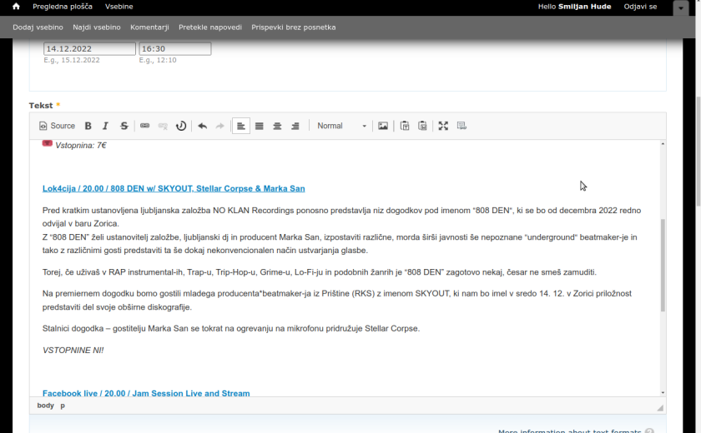The width and height of the screenshot is (701, 433).
Task: Open the Lok4cija 808 DEN event link
Action: [x=174, y=189]
